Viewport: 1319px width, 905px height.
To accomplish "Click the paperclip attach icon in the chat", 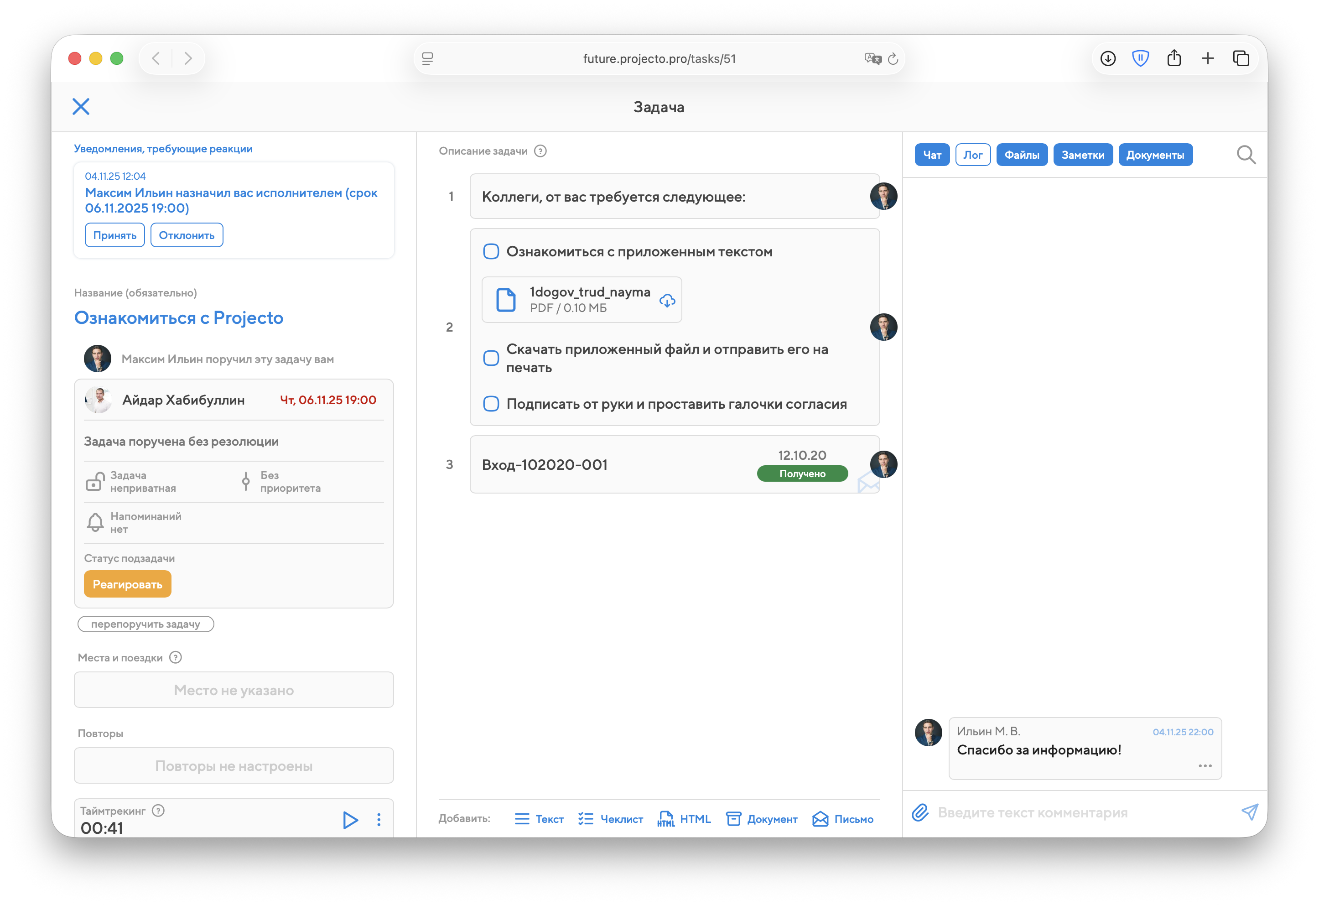I will [x=920, y=812].
